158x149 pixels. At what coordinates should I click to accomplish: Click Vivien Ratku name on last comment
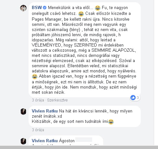coord(45,141)
